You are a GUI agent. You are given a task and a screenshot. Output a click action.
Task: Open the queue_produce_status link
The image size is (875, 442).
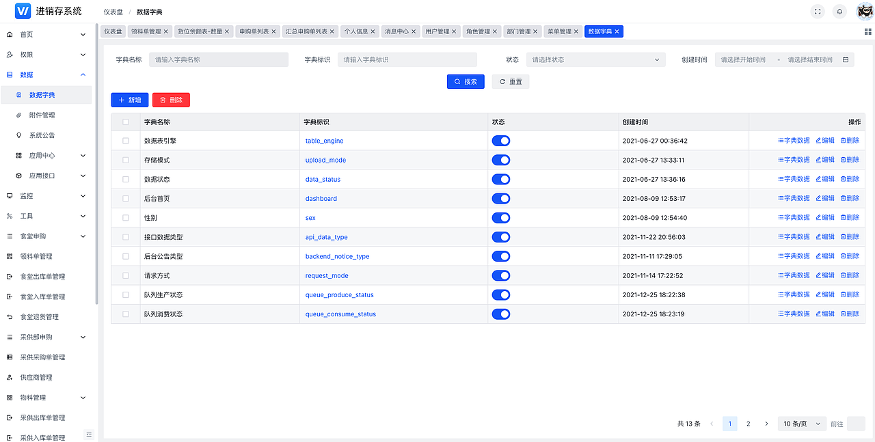click(339, 295)
